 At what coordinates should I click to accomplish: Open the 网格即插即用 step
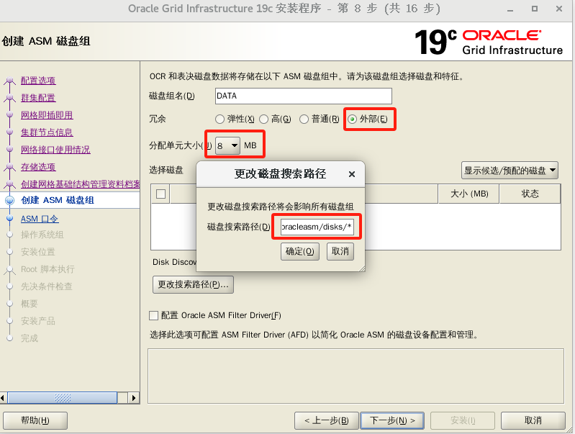pyautogui.click(x=47, y=115)
